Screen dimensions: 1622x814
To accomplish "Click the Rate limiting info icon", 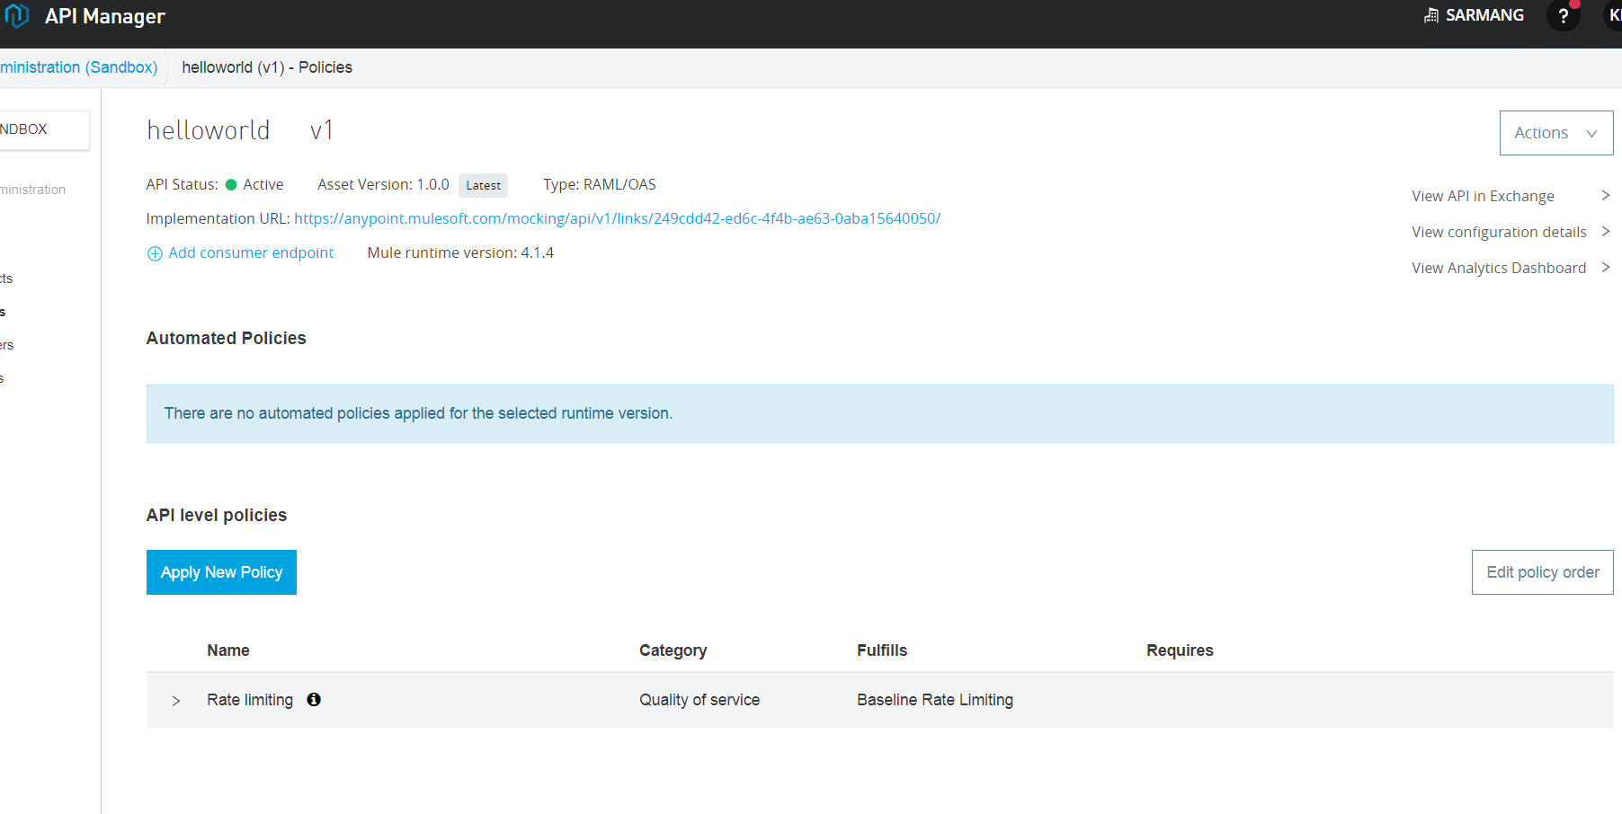I will pos(314,700).
